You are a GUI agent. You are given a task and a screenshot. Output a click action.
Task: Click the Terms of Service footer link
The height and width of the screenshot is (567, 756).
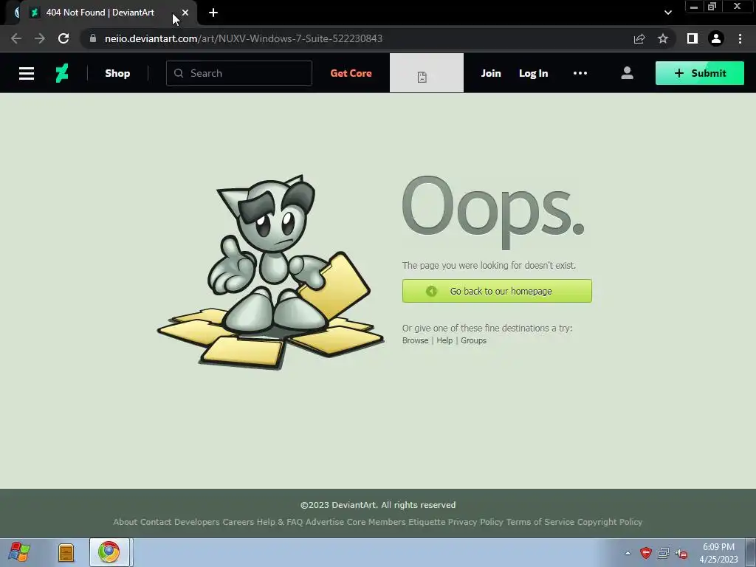(x=540, y=522)
